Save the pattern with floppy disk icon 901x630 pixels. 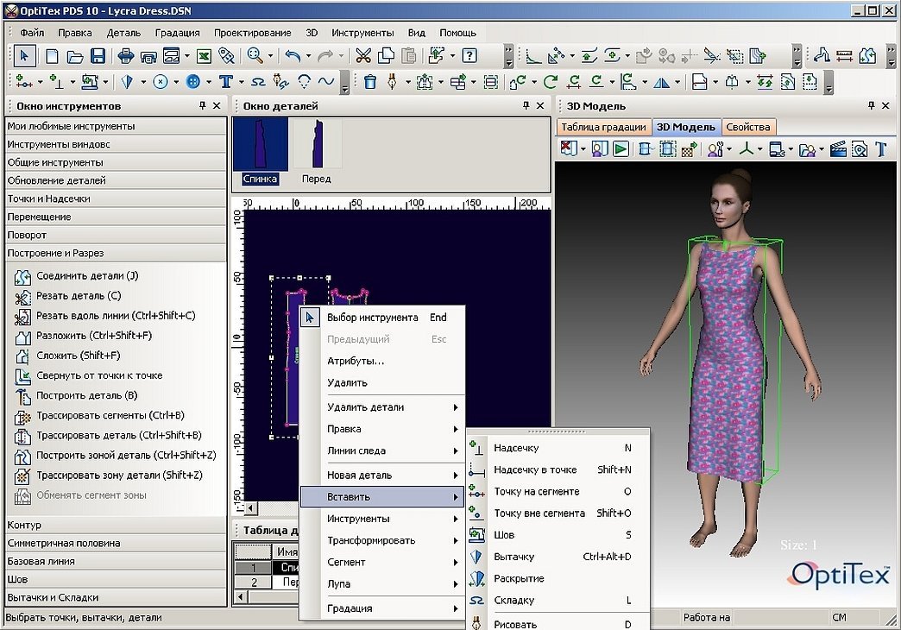(98, 56)
